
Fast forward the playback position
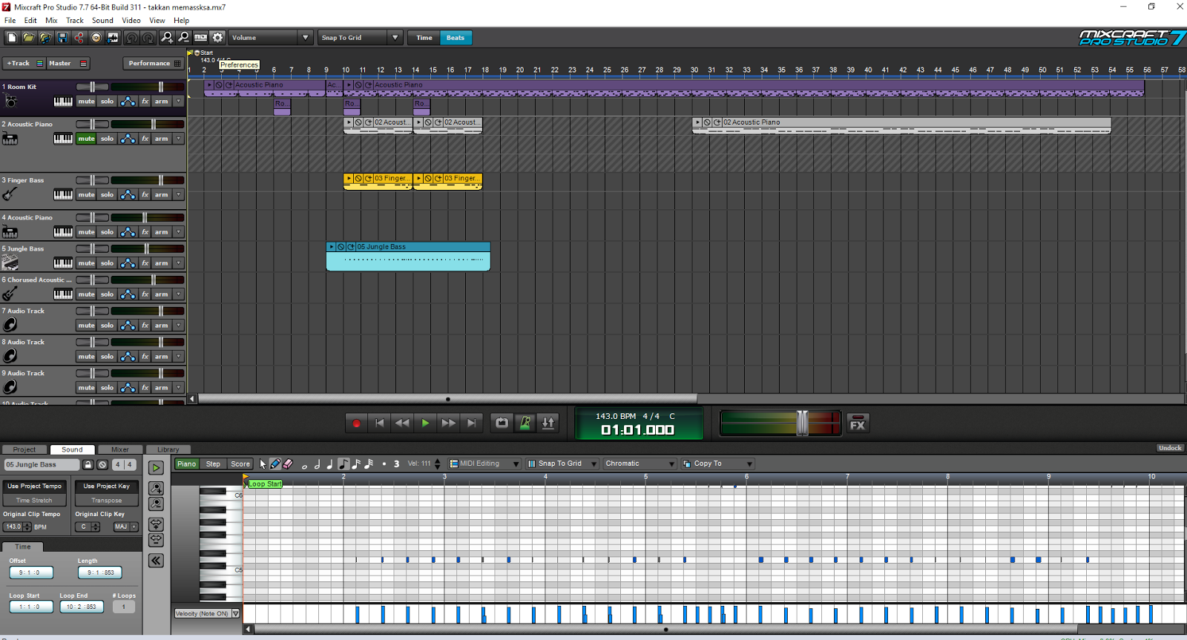(x=448, y=423)
